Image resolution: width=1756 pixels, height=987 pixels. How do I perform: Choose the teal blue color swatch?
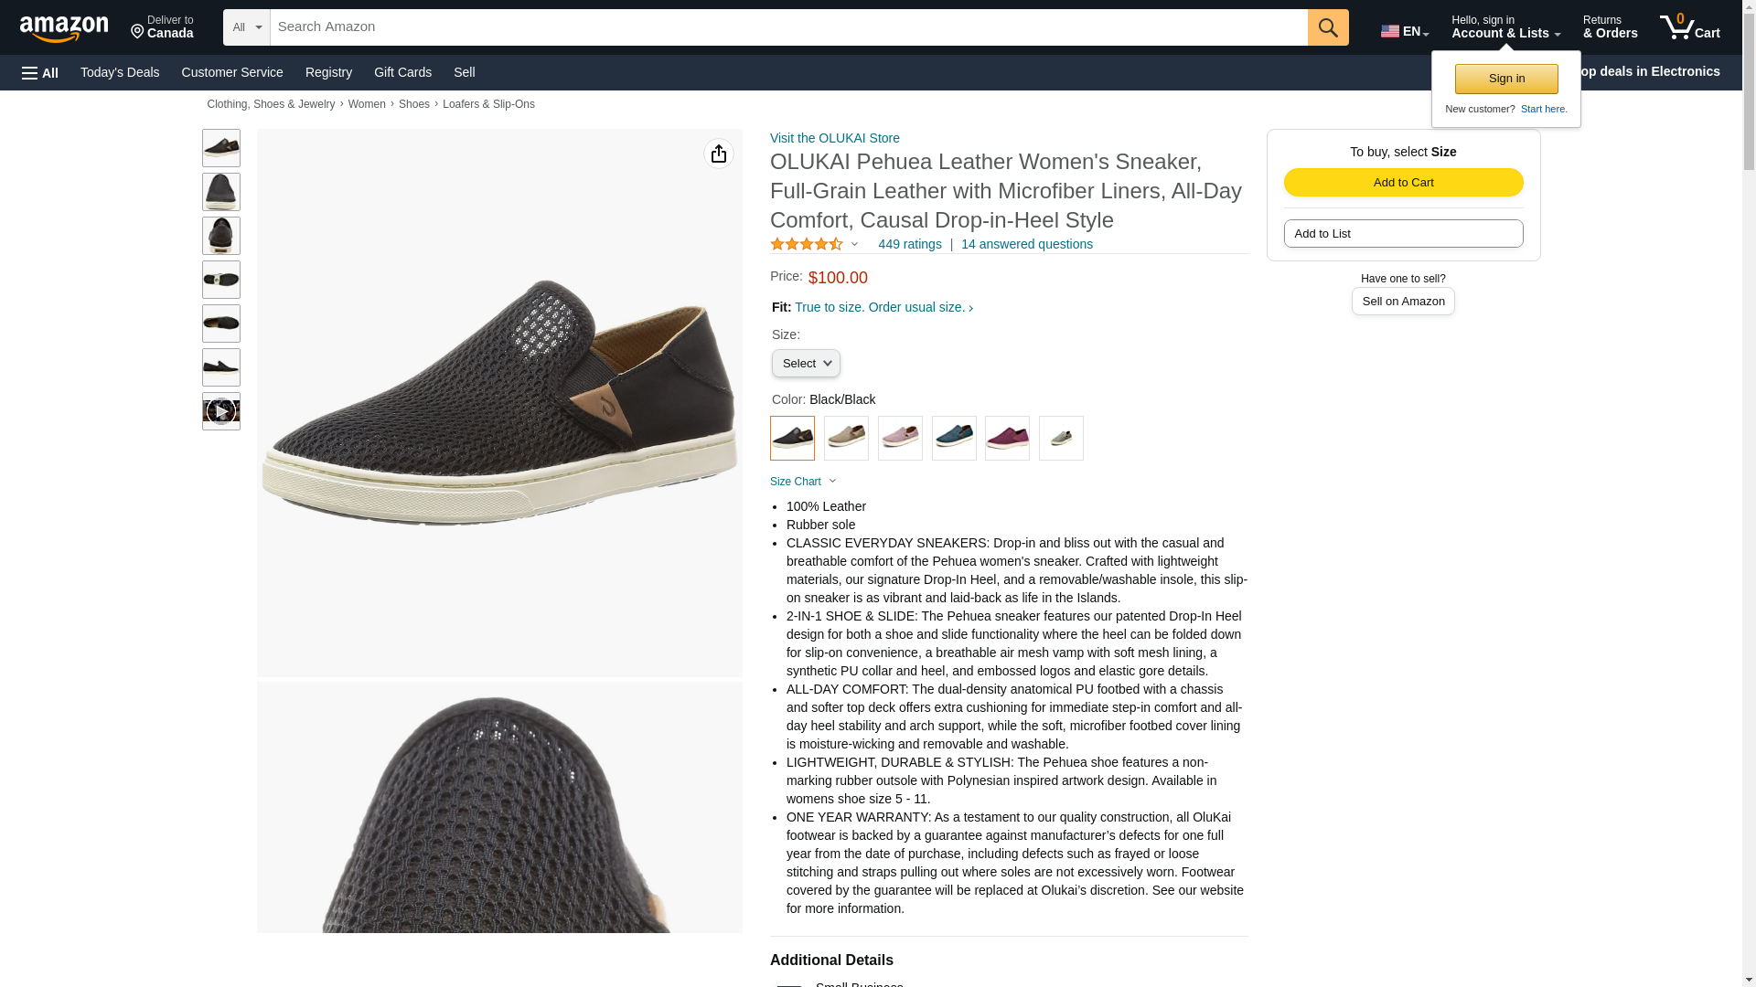tap(954, 439)
